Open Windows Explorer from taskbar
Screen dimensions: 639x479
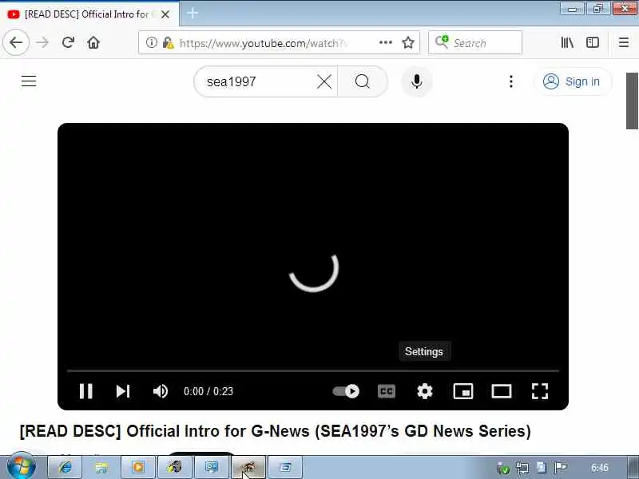(x=101, y=467)
